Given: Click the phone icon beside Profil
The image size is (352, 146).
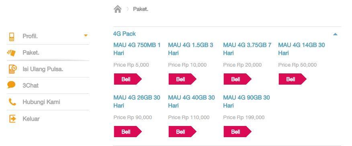Looking at the screenshot, I should [11, 36].
